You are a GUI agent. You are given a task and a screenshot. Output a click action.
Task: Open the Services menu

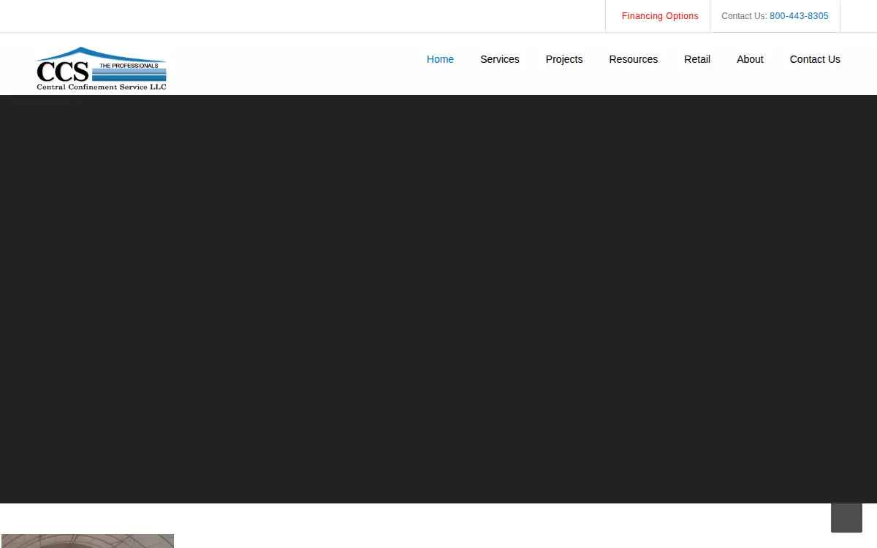(x=500, y=59)
